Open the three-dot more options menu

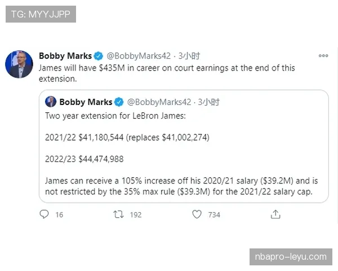[x=323, y=56]
